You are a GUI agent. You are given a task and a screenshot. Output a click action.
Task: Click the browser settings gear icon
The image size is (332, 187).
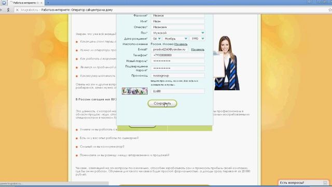[x=309, y=2]
